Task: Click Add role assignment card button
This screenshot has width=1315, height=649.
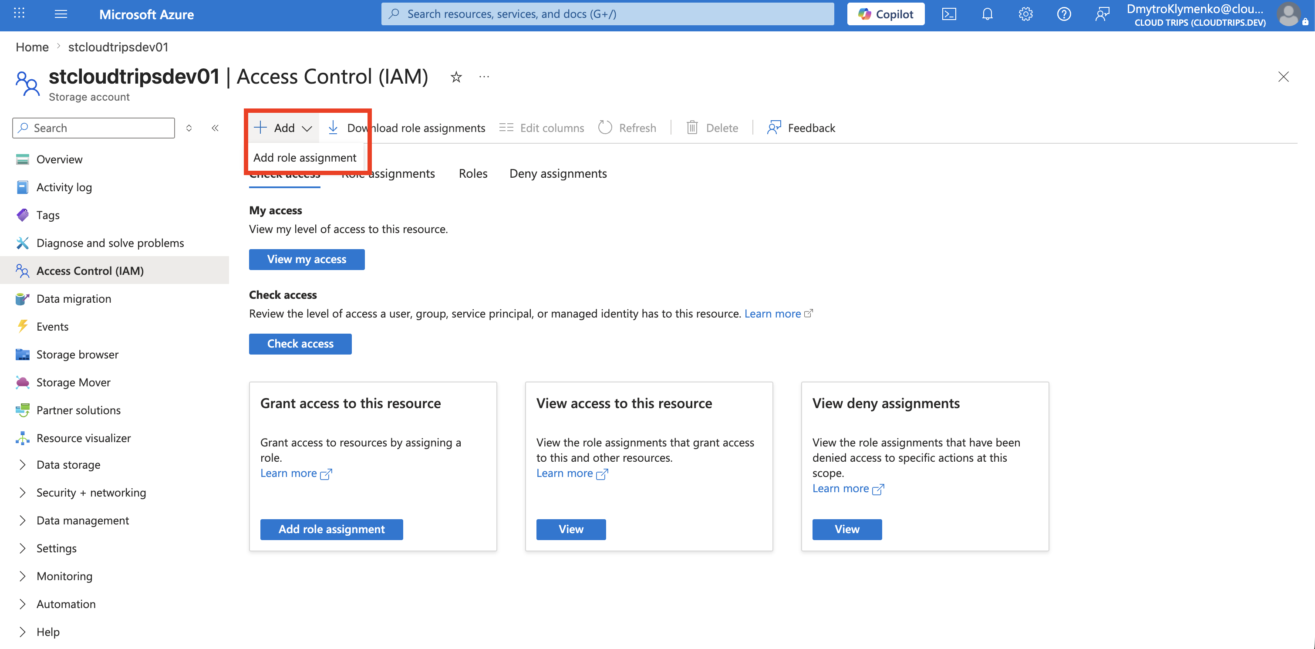Action: 331,529
